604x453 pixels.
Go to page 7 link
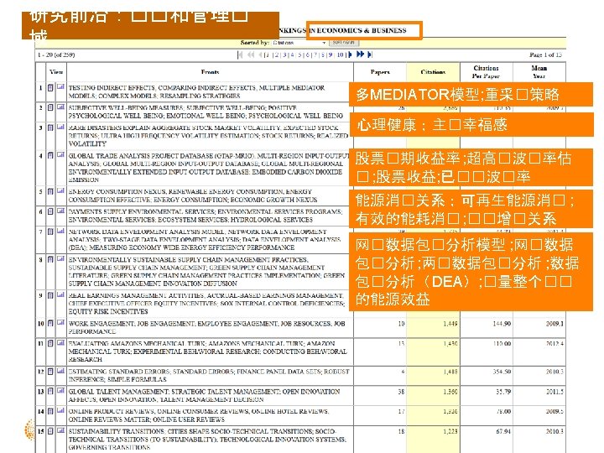315,55
